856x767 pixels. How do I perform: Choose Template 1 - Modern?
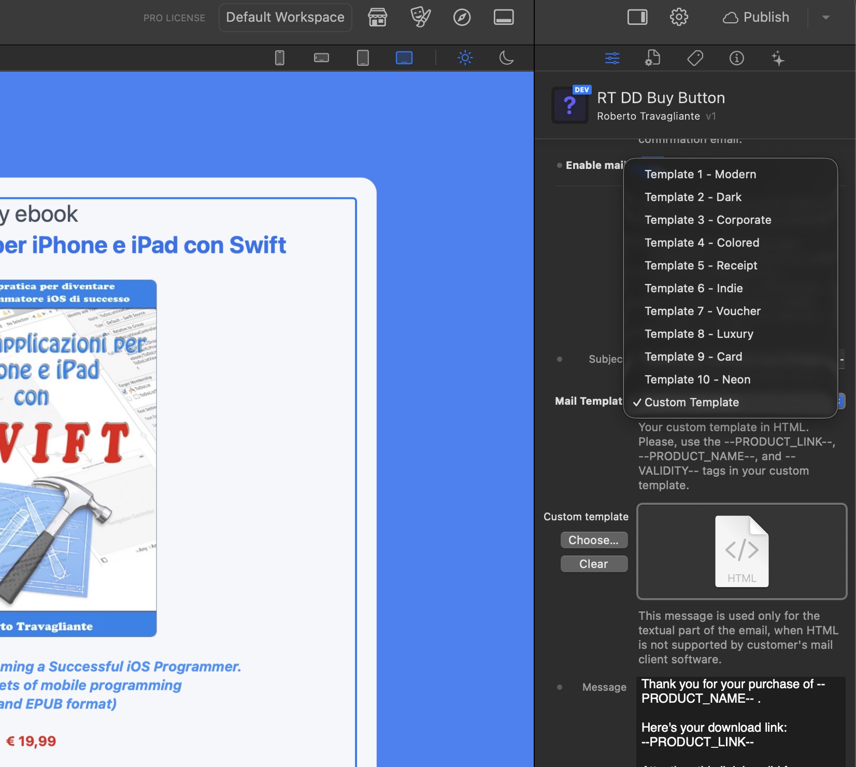pos(731,174)
